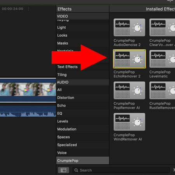
Task: Select the CrumplePop audio category
Action: point(82,161)
